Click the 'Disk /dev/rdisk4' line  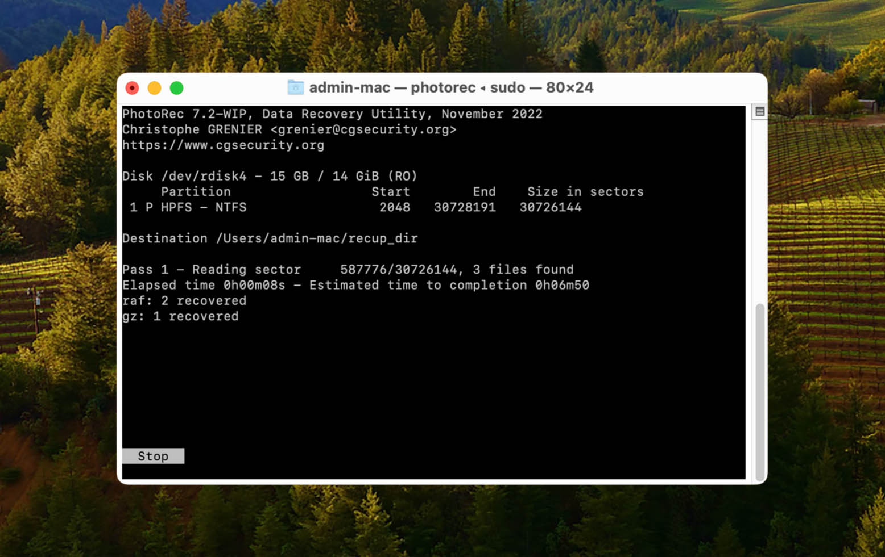[x=270, y=176]
